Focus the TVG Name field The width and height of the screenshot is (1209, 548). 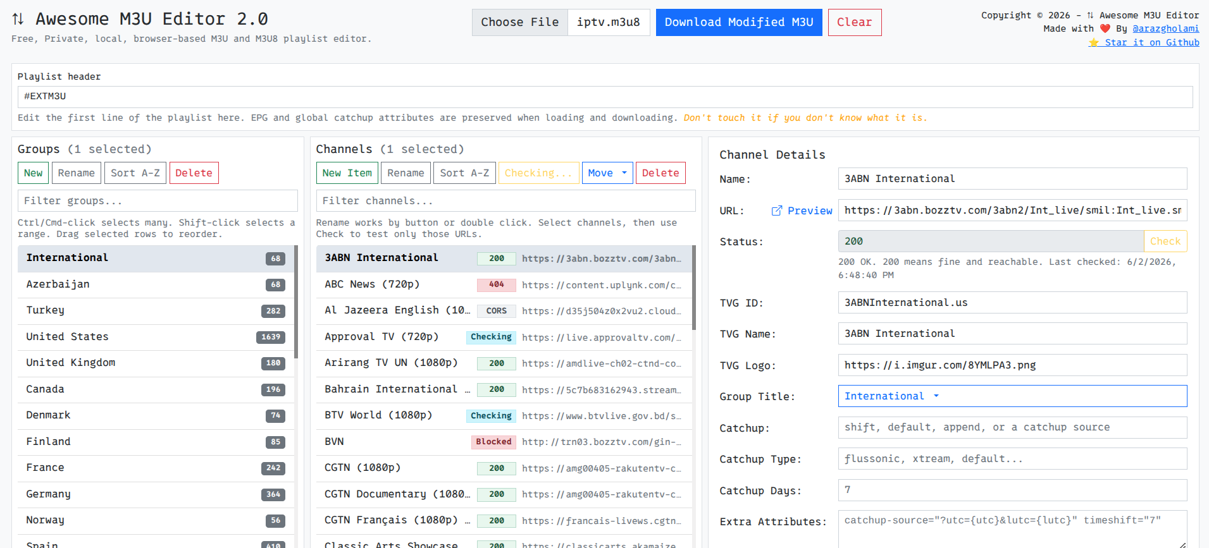(1012, 333)
